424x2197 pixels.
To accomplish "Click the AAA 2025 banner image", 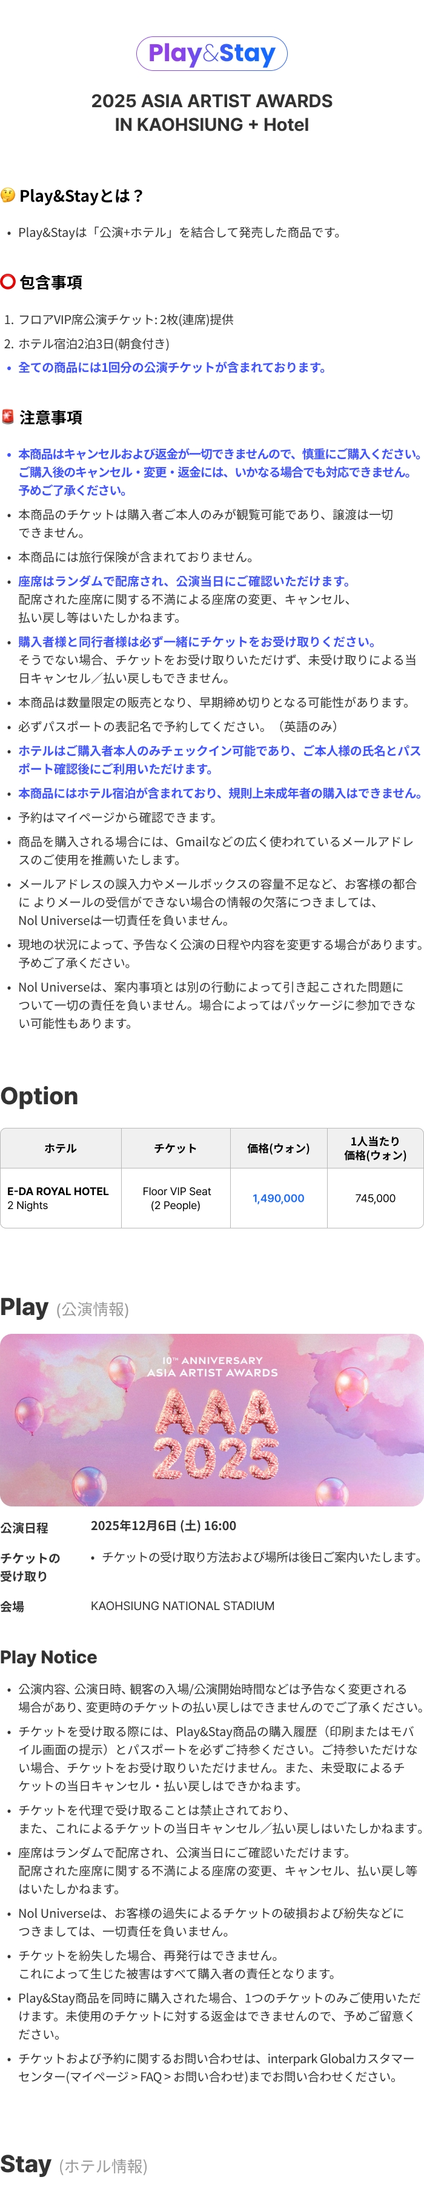I will [x=211, y=1420].
